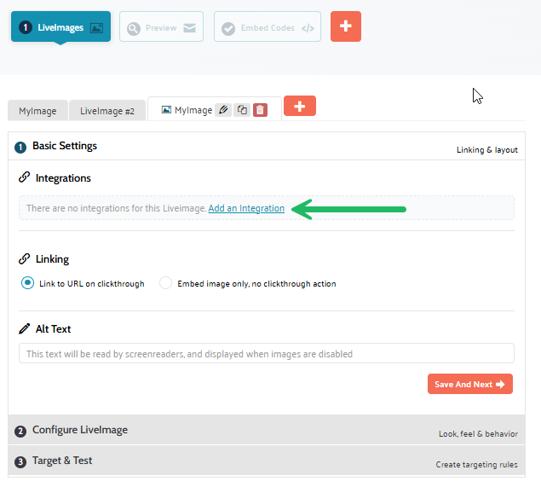Expand the Configure LiveImage section

point(80,430)
